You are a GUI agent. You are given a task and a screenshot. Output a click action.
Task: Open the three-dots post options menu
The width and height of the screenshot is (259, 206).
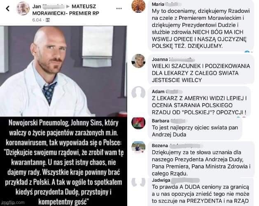tap(119, 9)
